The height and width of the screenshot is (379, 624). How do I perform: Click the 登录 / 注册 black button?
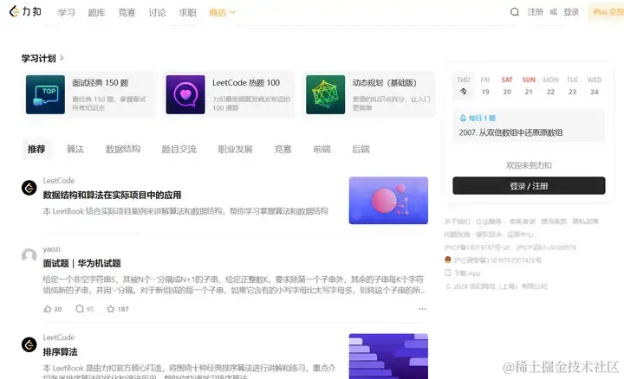coord(529,185)
